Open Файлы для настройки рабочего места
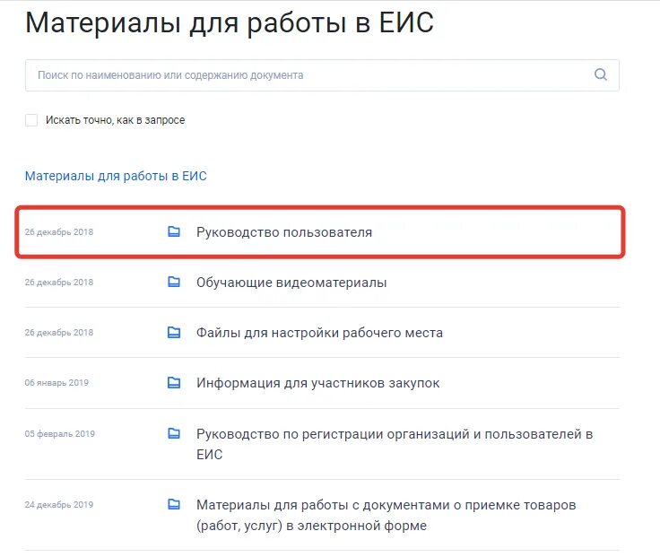Image resolution: width=660 pixels, height=557 pixels. click(x=319, y=333)
